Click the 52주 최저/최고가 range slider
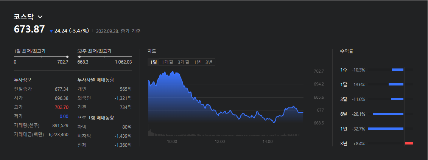 pos(105,56)
